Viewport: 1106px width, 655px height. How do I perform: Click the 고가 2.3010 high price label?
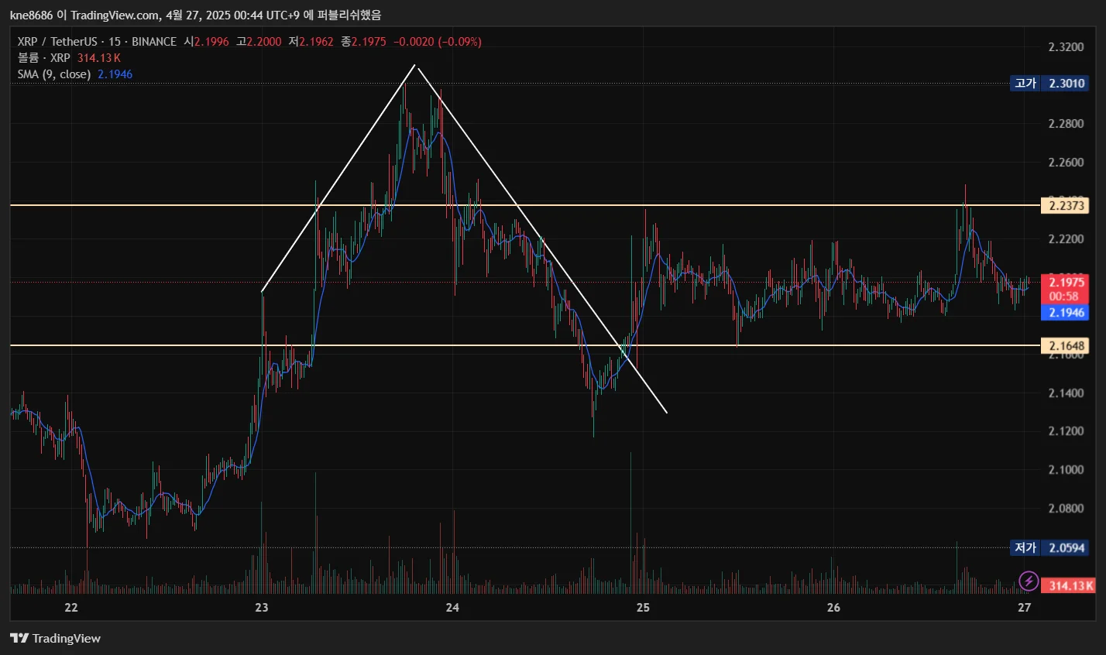click(x=1049, y=83)
